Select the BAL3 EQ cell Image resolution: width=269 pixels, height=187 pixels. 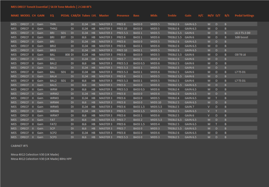pos(53,68)
